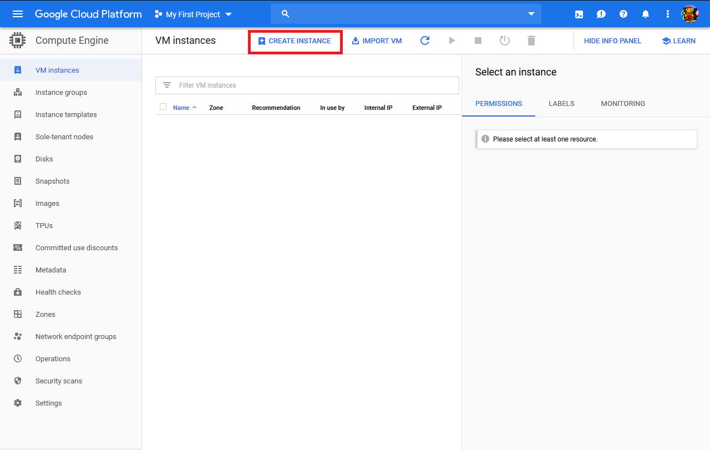
Task: Click the Recommendation column header
Action: (x=276, y=108)
